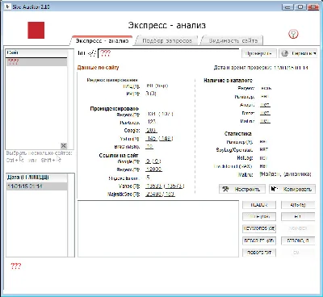Screen dimensions: 323x297
Task: Open the red question mark help icon
Action: [293, 34]
